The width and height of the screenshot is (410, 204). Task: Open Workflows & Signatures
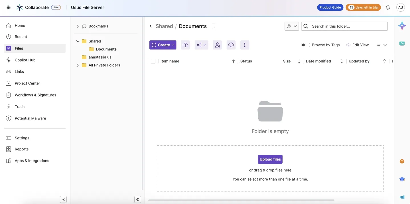35,95
